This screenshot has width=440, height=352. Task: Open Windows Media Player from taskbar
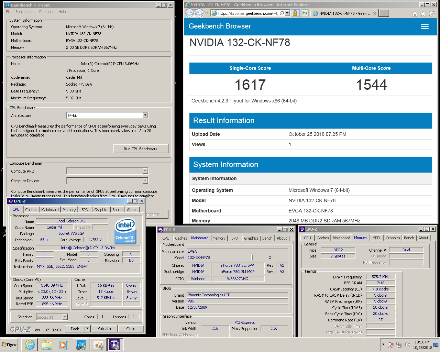point(64,344)
